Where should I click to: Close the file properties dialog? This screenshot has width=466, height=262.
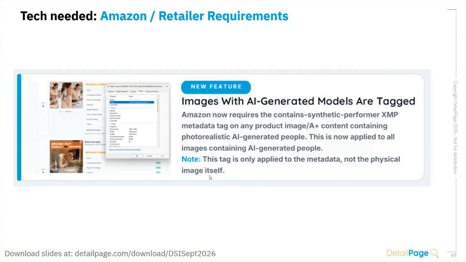(167, 86)
